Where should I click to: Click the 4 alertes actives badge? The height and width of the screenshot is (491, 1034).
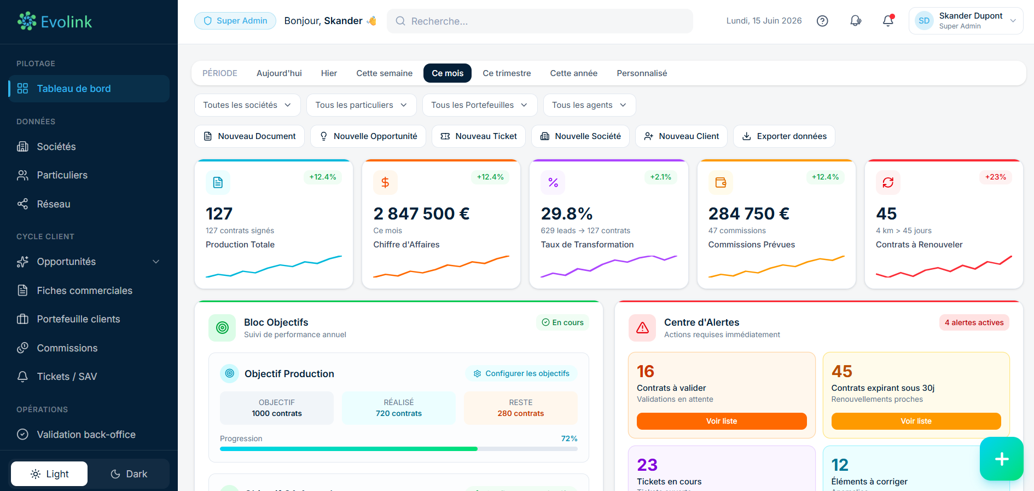click(974, 322)
